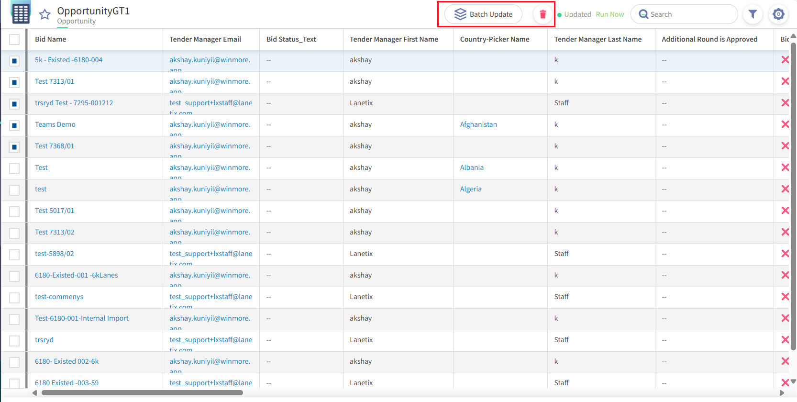Image resolution: width=797 pixels, height=402 pixels.
Task: Check the test-5898/02 row checkbox
Action: click(14, 255)
